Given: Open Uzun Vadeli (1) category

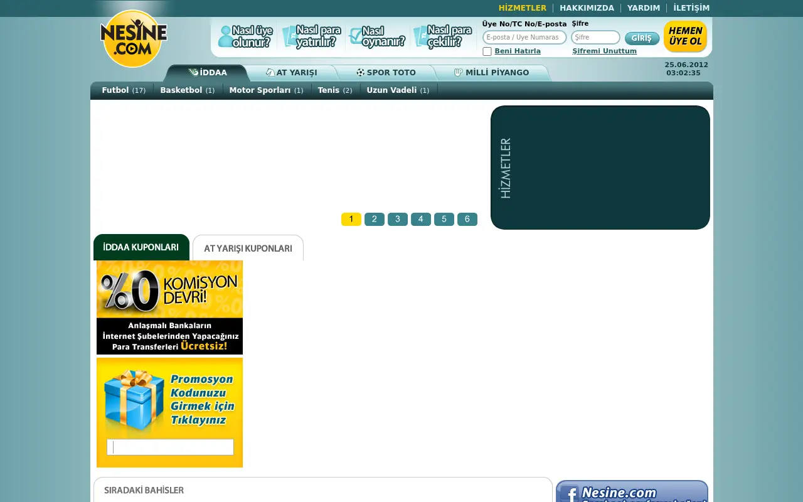Looking at the screenshot, I should coord(398,90).
